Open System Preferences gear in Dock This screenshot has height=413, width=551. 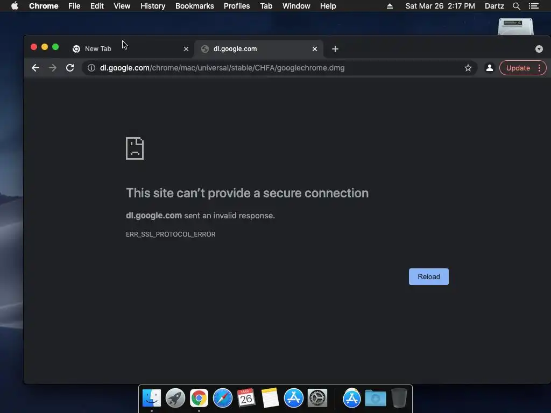pyautogui.click(x=317, y=398)
